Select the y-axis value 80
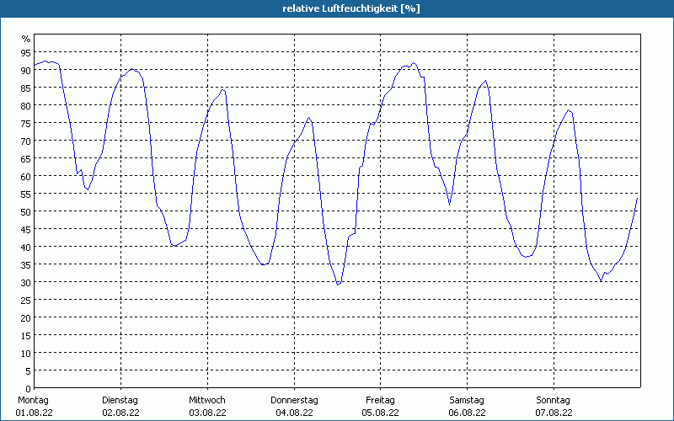This screenshot has width=674, height=421. pos(26,106)
